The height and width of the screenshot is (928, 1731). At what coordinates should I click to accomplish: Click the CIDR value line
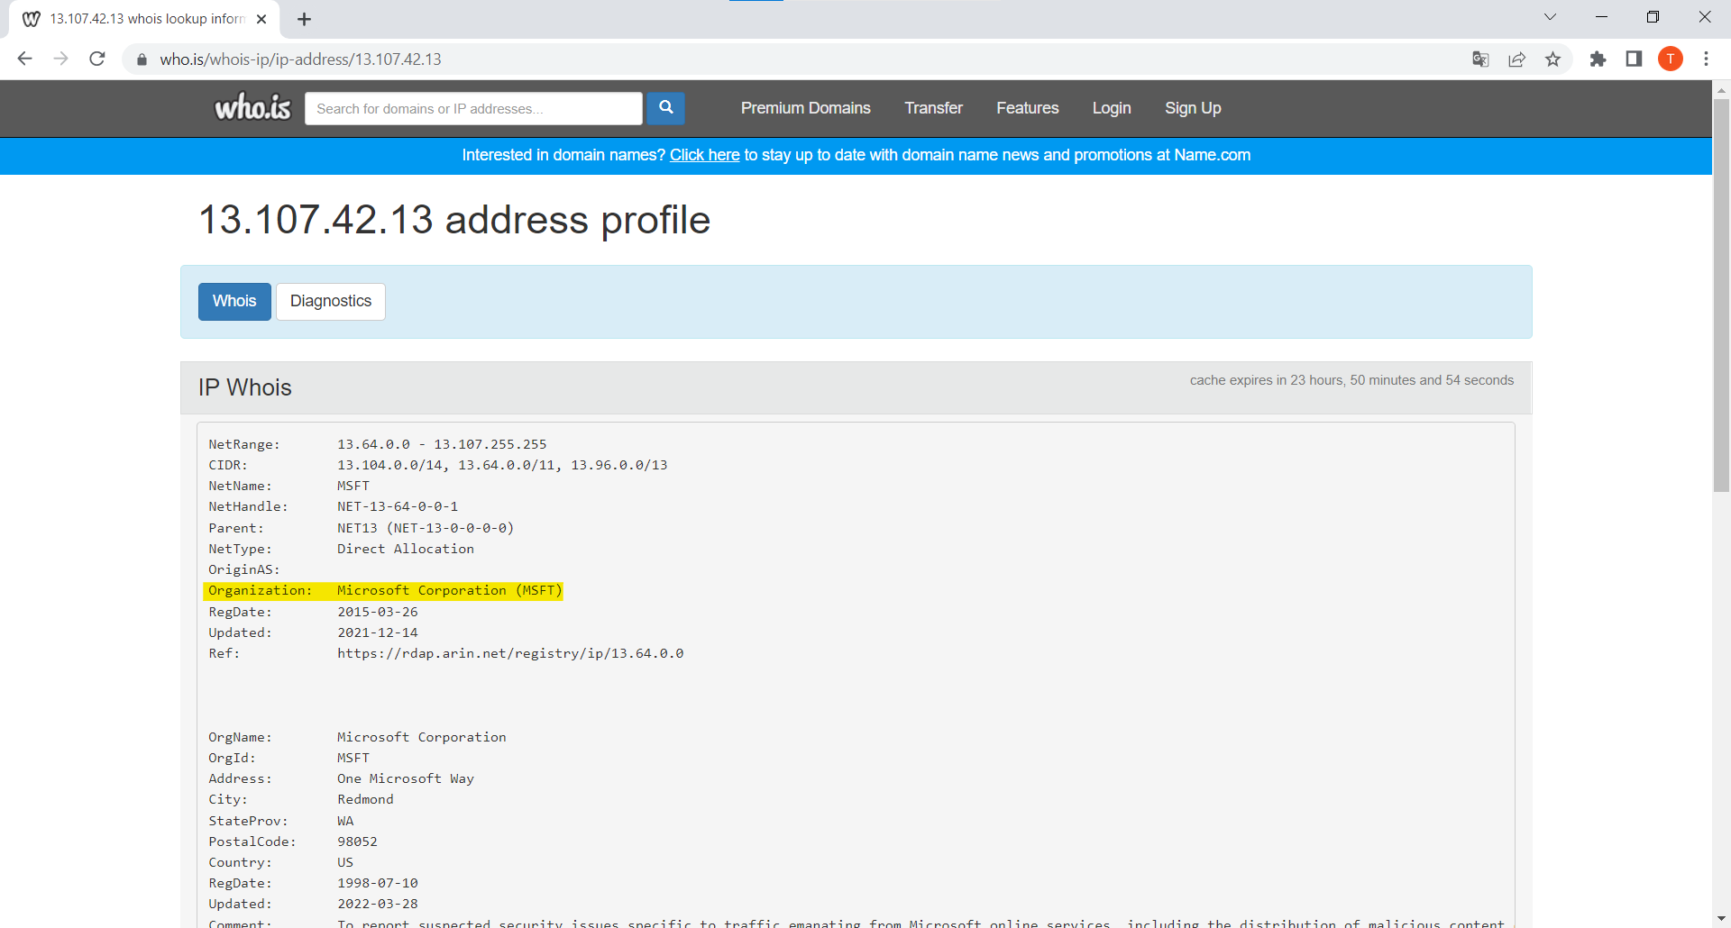[x=502, y=465]
